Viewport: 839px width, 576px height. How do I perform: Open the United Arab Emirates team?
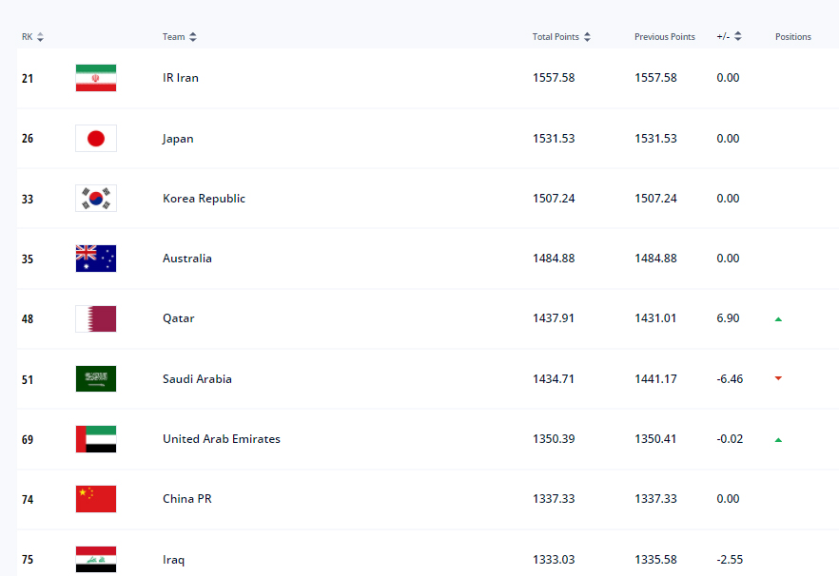tap(221, 438)
